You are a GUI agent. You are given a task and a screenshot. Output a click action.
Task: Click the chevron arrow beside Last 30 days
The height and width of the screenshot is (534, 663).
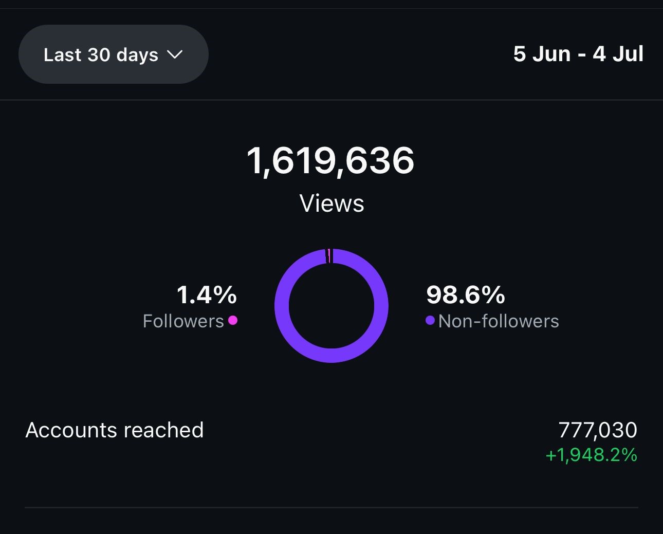pos(175,54)
